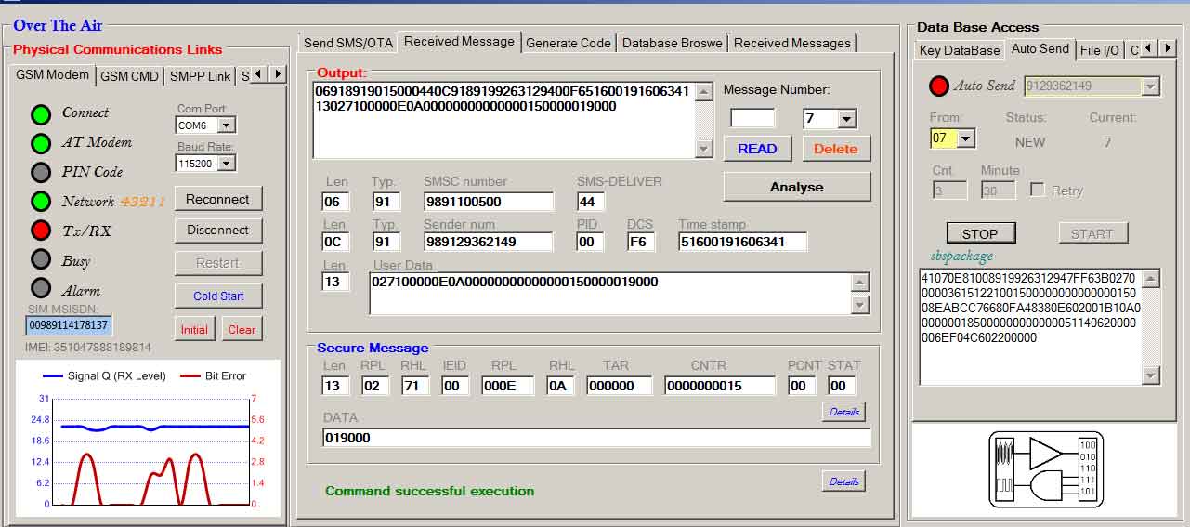Viewport: 1190px width, 527px height.
Task: Click Details button beside Secure Message fields
Action: coord(843,412)
